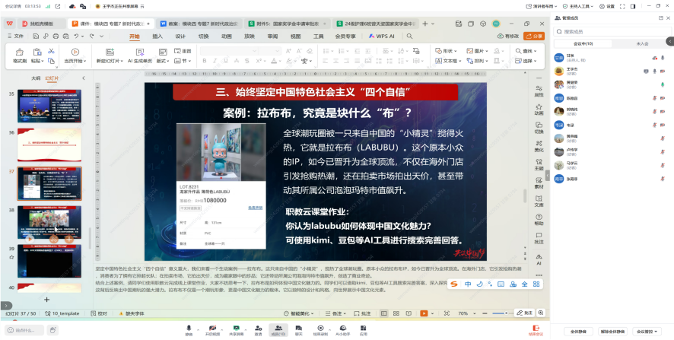Open the 素材 side panel icon
The height and width of the screenshot is (340, 674).
point(539,183)
